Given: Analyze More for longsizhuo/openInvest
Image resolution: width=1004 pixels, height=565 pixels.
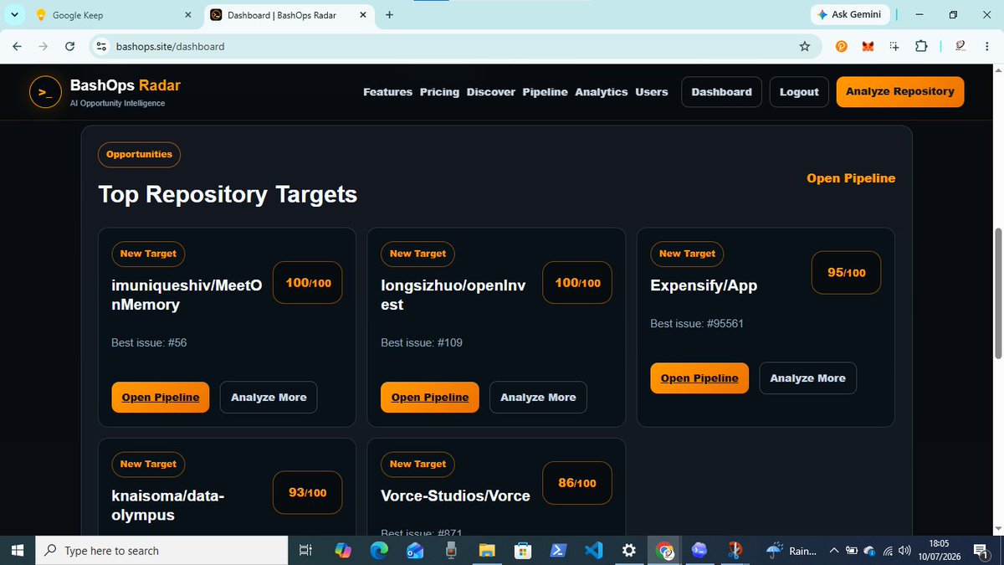Looking at the screenshot, I should click(538, 398).
